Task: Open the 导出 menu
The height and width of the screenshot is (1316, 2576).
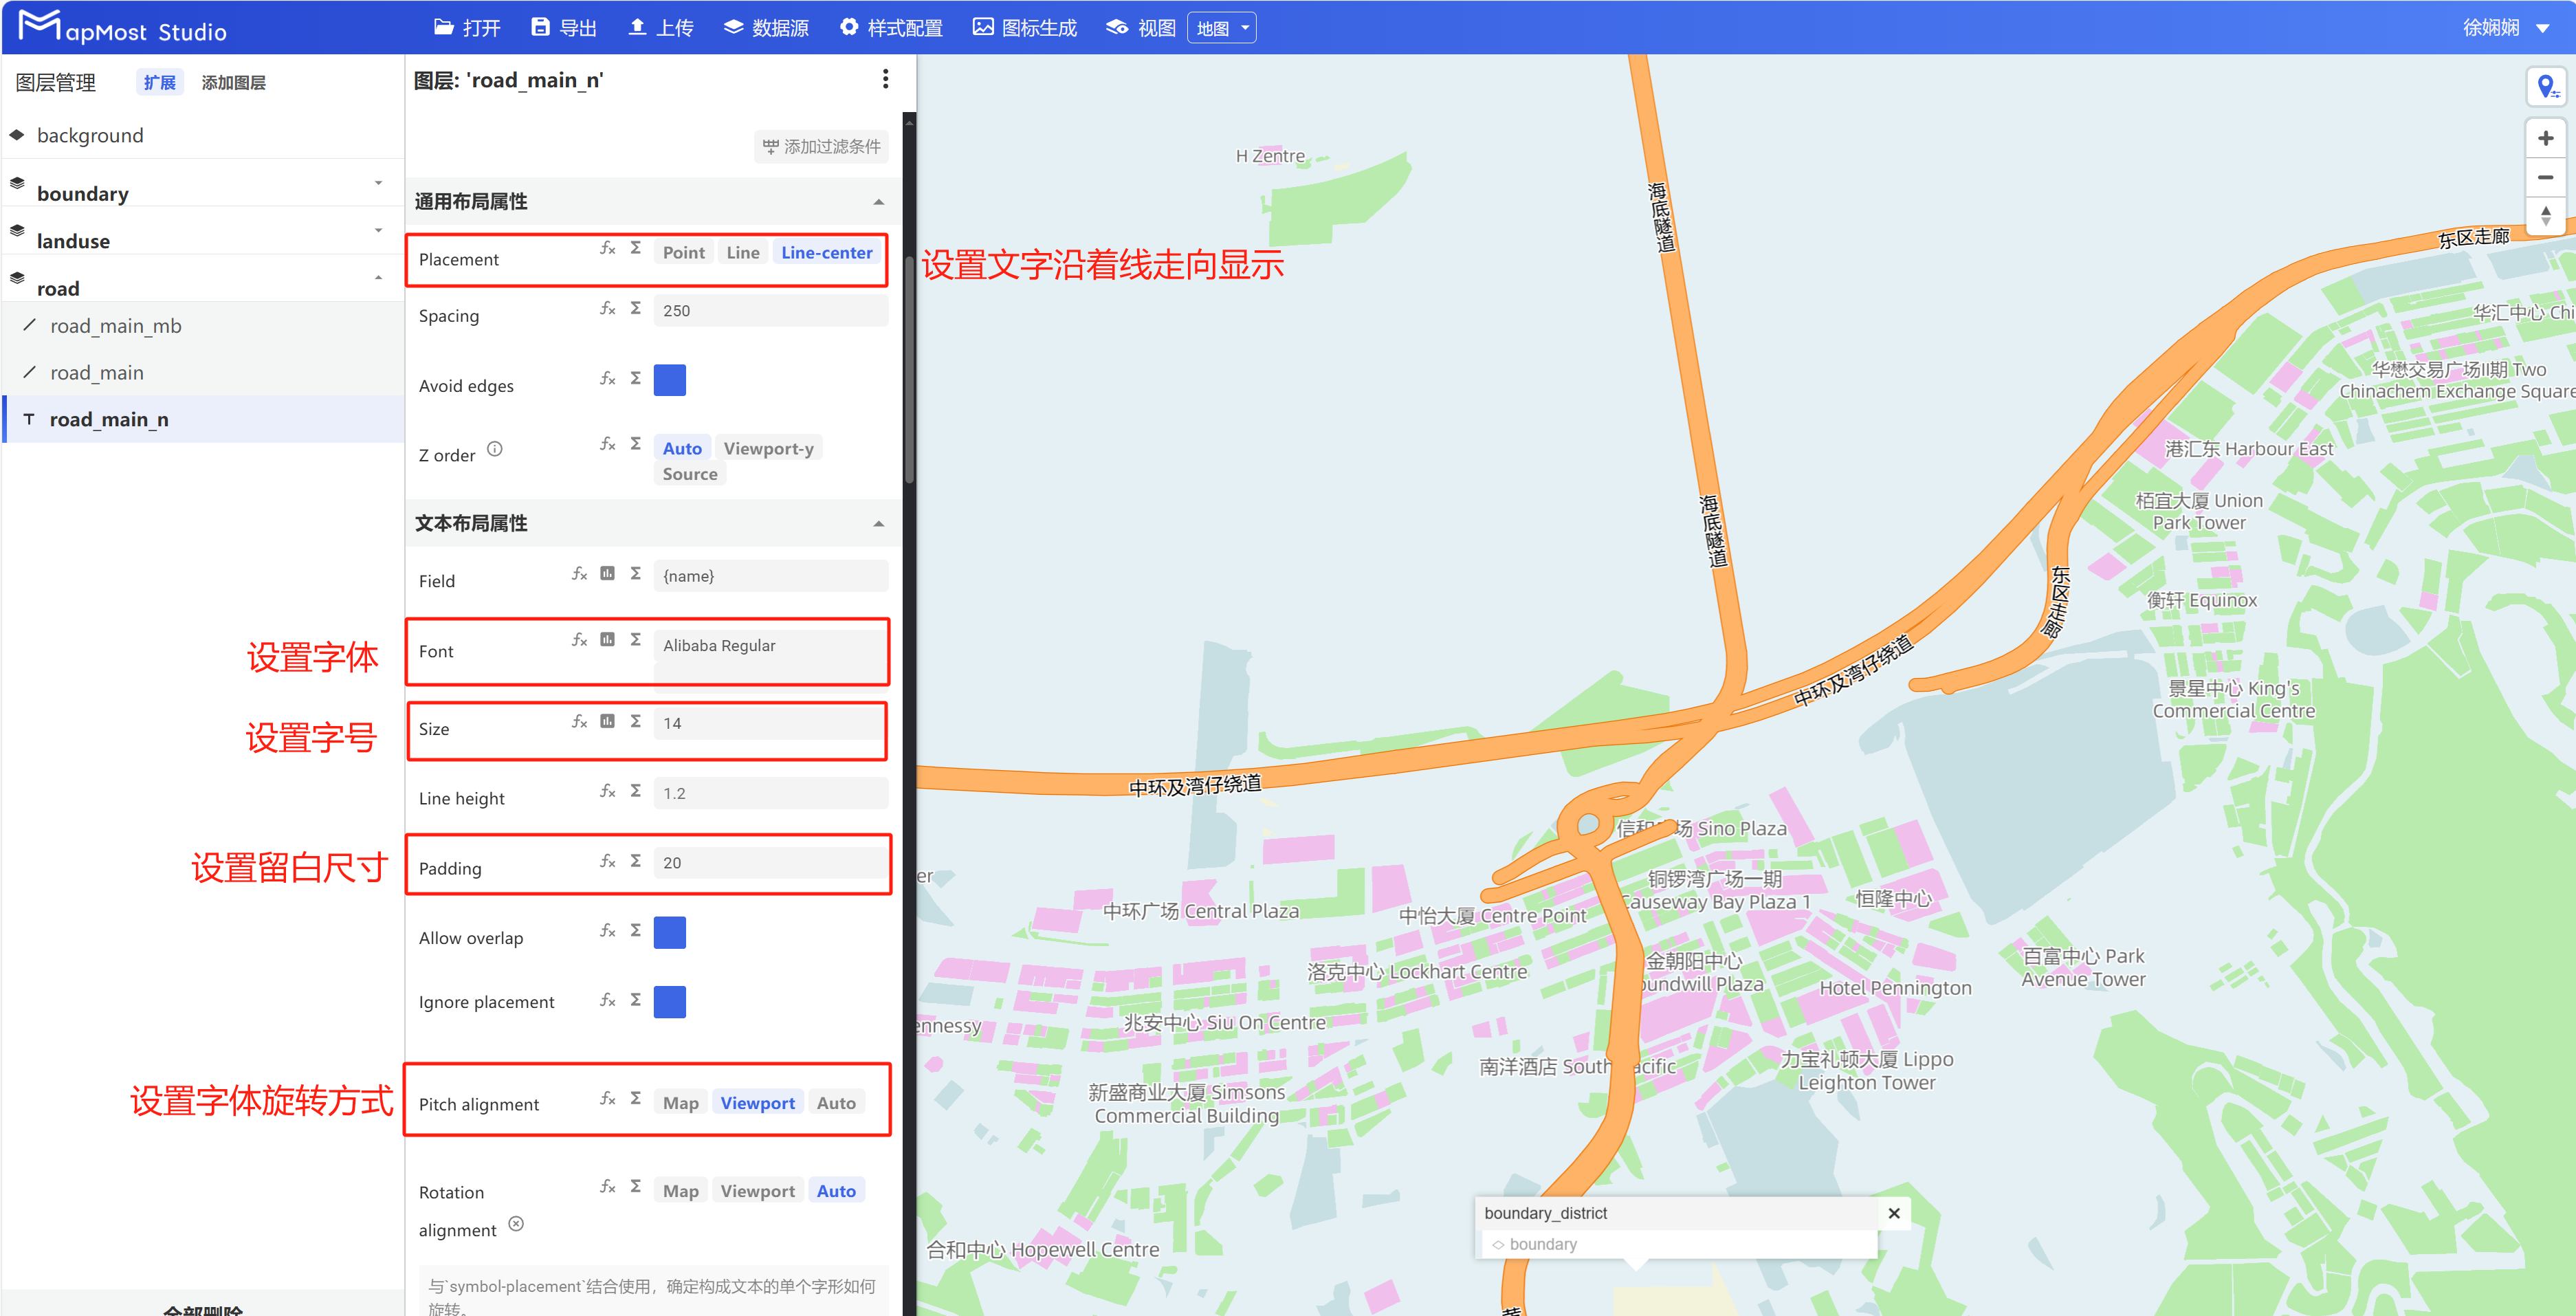Action: coord(564,28)
